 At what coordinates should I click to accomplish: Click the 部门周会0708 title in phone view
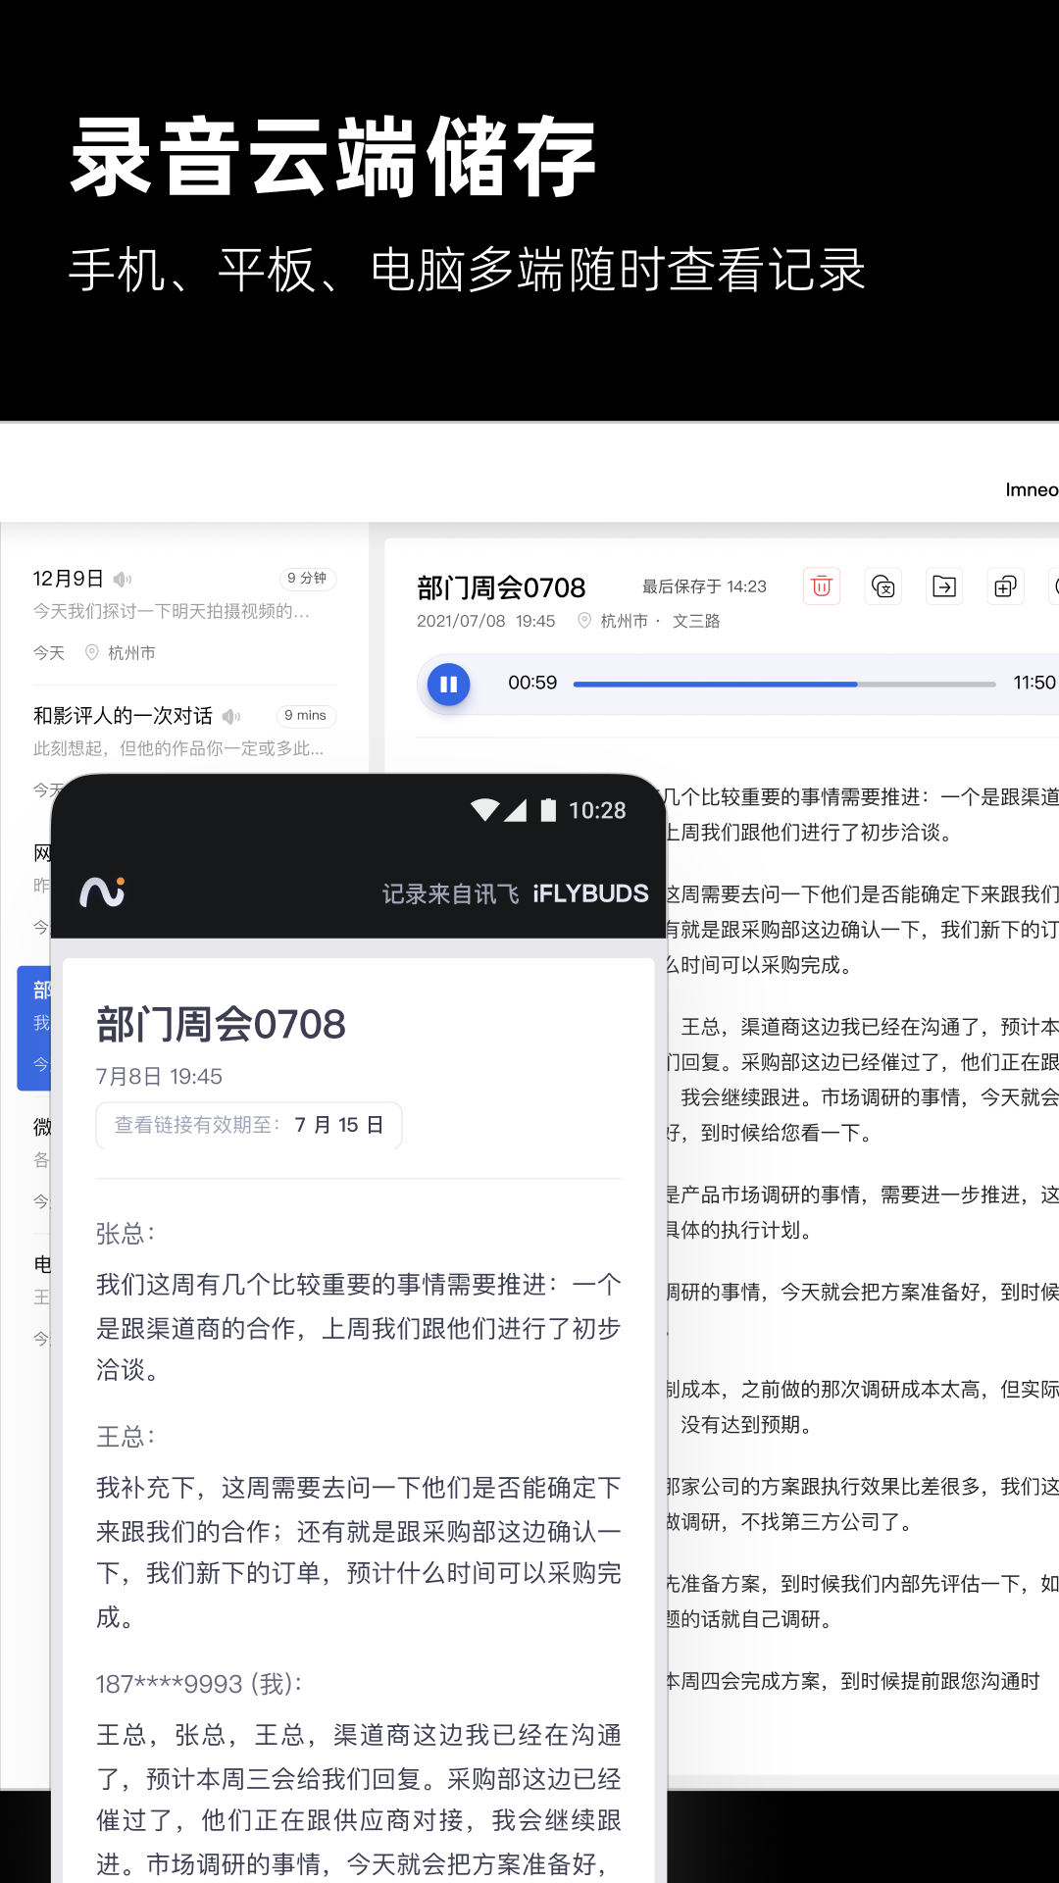click(x=221, y=1025)
